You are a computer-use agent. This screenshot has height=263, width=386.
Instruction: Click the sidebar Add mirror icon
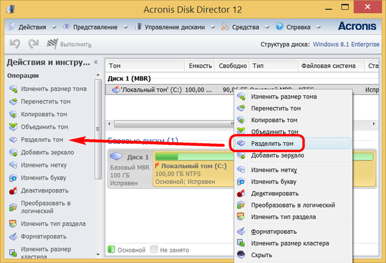click(13, 152)
